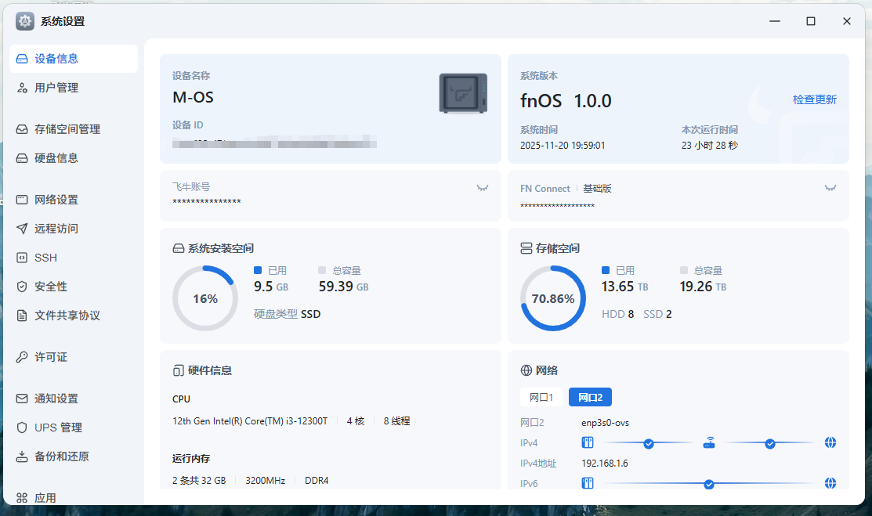Click the 备份和还原 icon
Image resolution: width=872 pixels, height=516 pixels.
coord(22,456)
